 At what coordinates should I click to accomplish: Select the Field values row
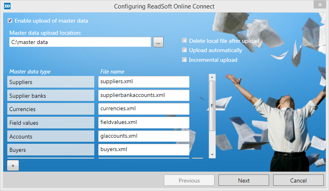tap(51, 122)
